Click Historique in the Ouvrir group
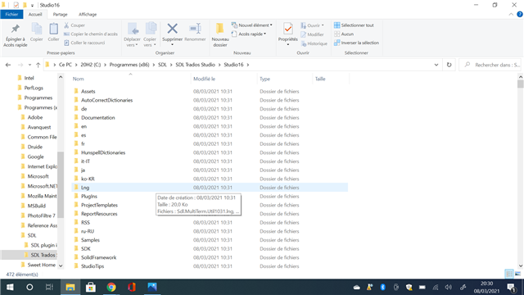The image size is (524, 295). click(314, 43)
